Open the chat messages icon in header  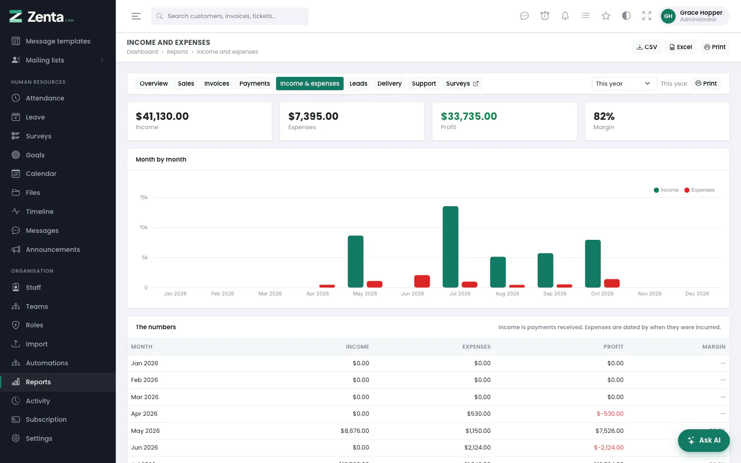pos(524,16)
